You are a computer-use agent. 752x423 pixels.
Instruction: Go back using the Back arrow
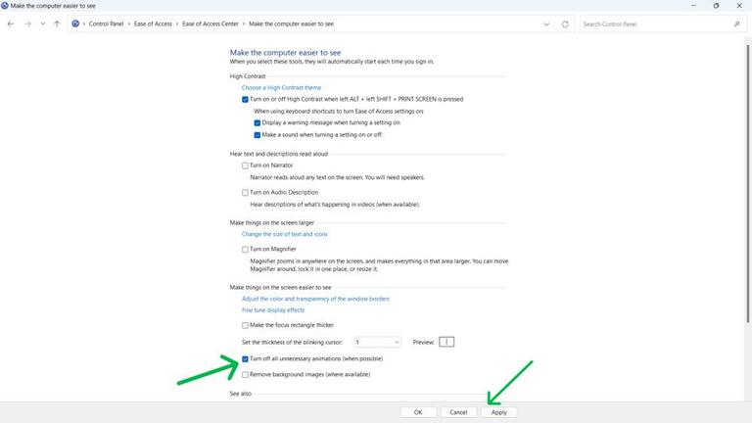(11, 23)
